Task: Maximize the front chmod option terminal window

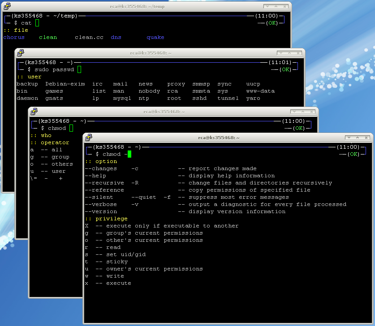Action: (358, 137)
